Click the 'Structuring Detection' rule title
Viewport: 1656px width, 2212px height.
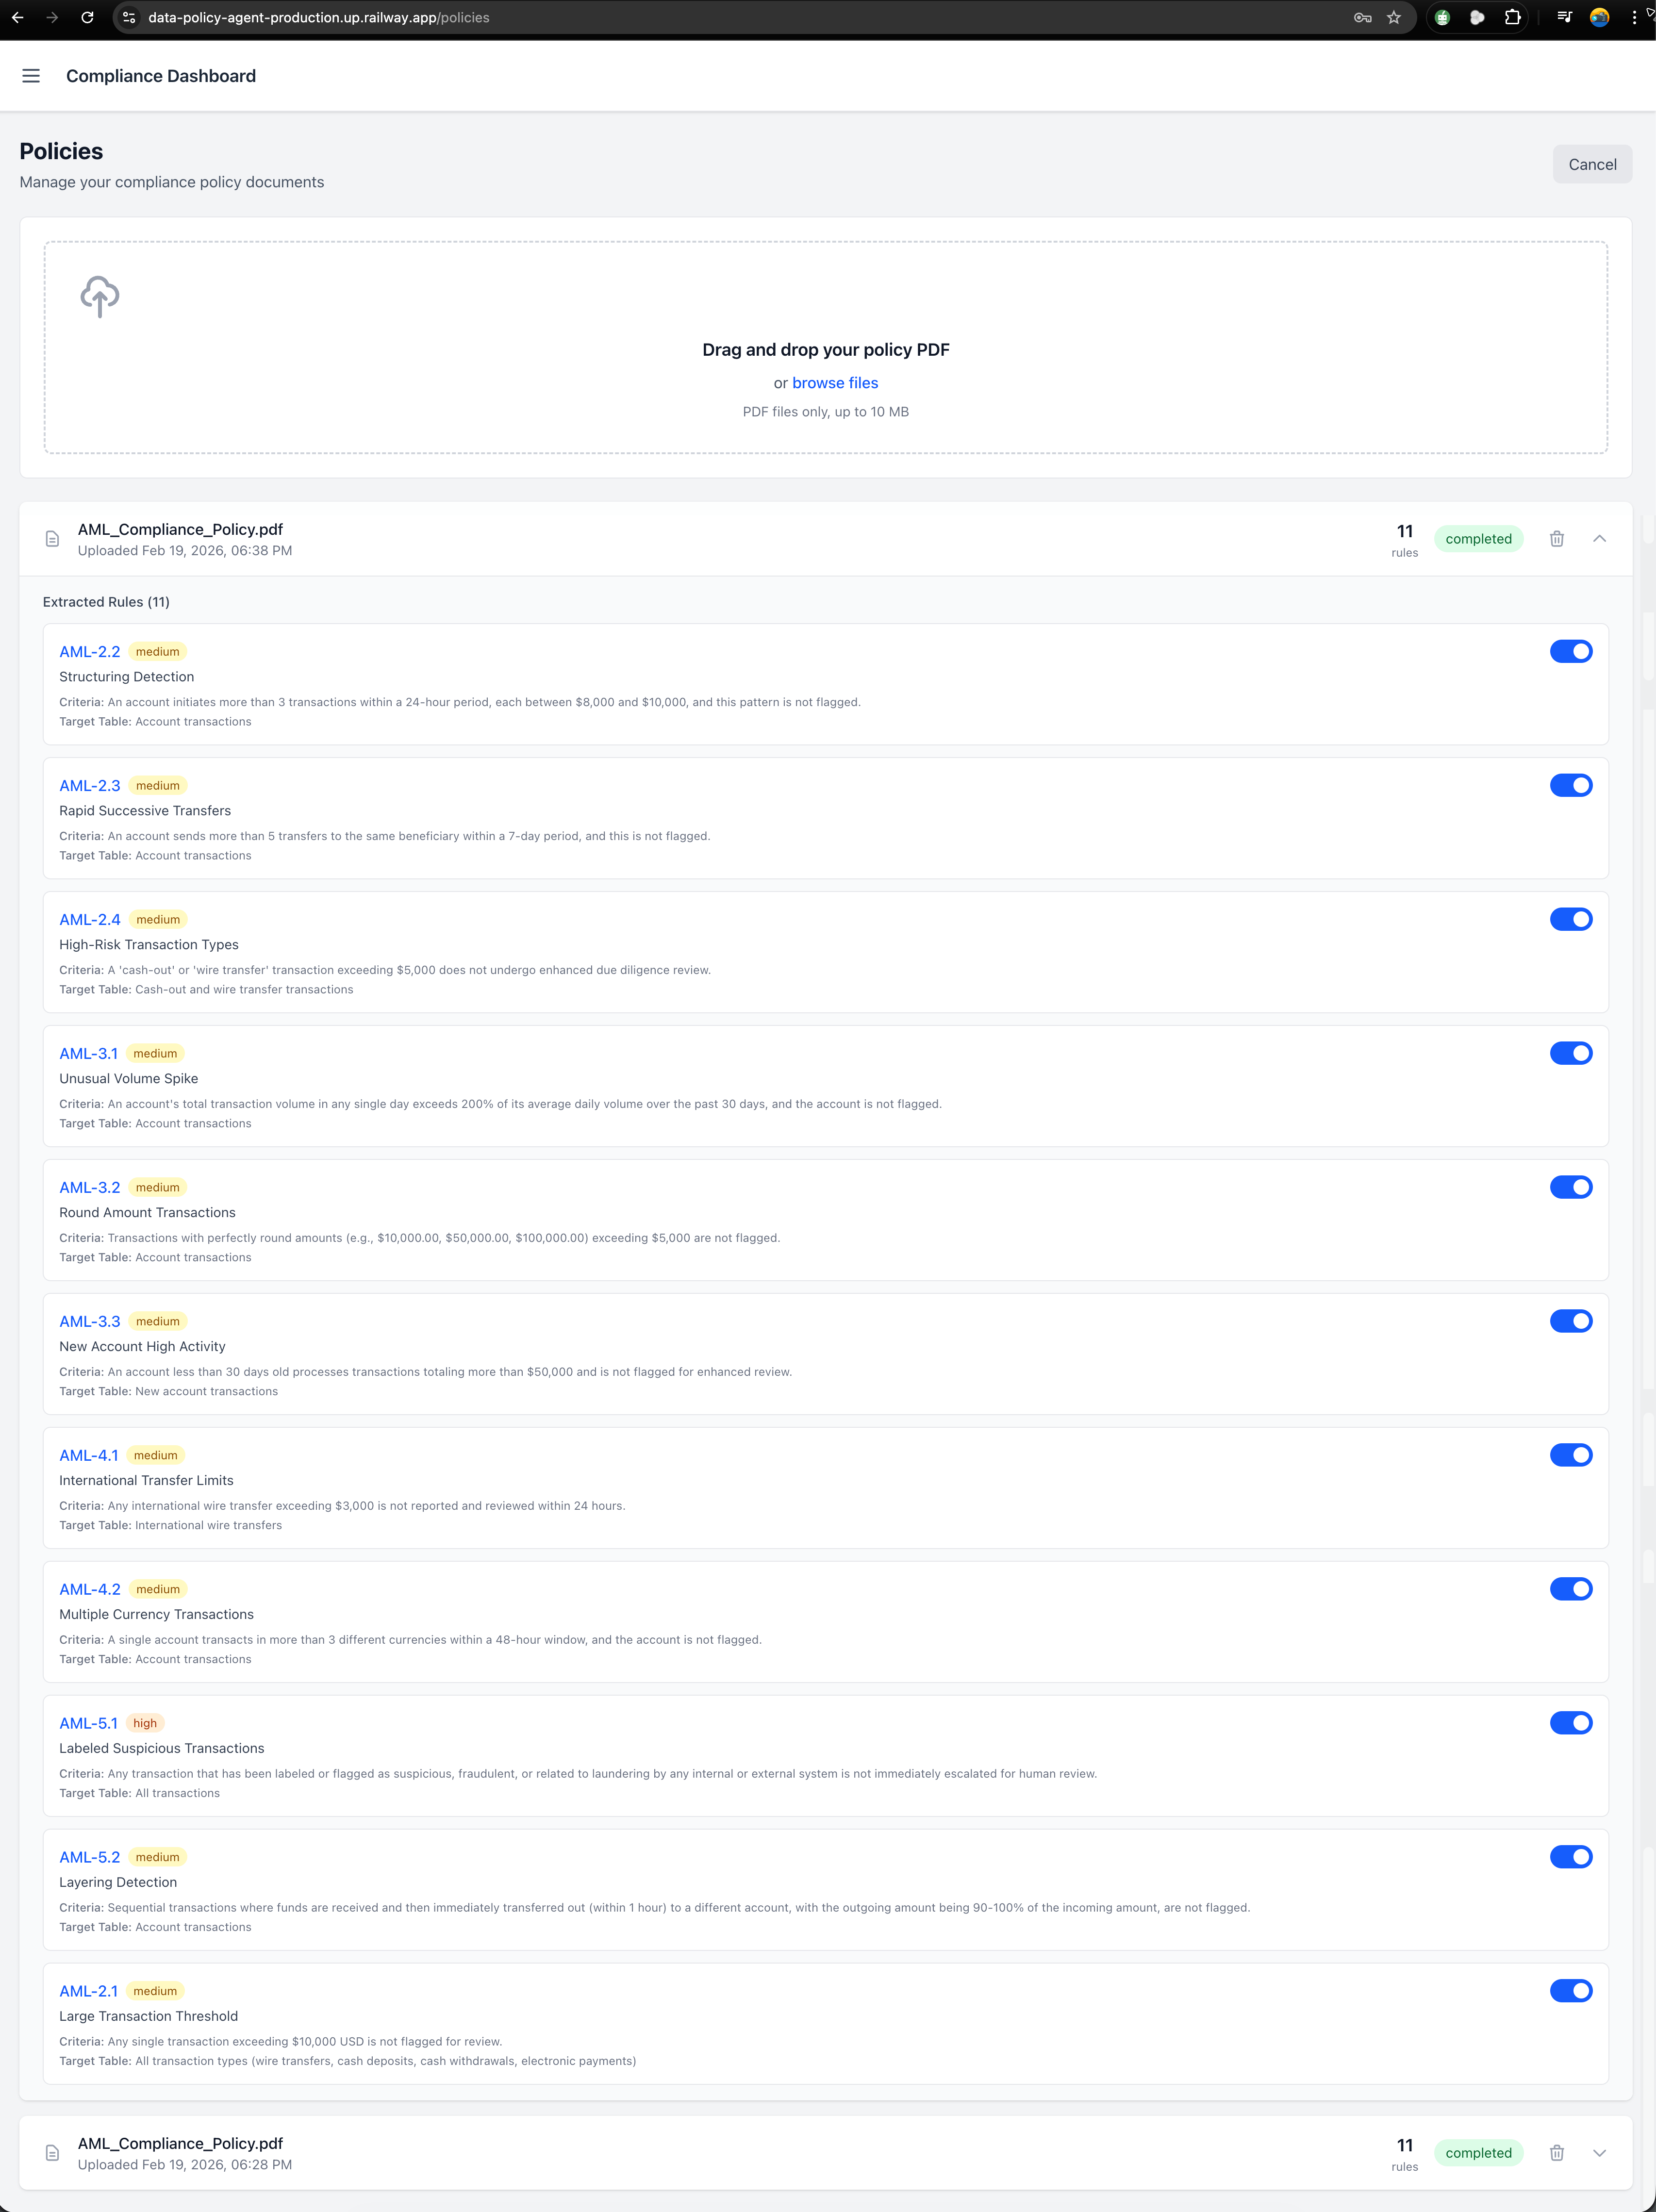(x=127, y=677)
